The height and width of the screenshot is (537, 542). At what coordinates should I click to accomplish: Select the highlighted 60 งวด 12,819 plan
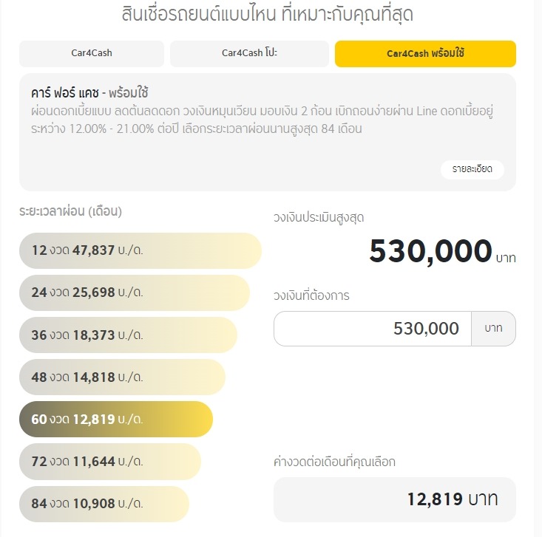pyautogui.click(x=116, y=420)
